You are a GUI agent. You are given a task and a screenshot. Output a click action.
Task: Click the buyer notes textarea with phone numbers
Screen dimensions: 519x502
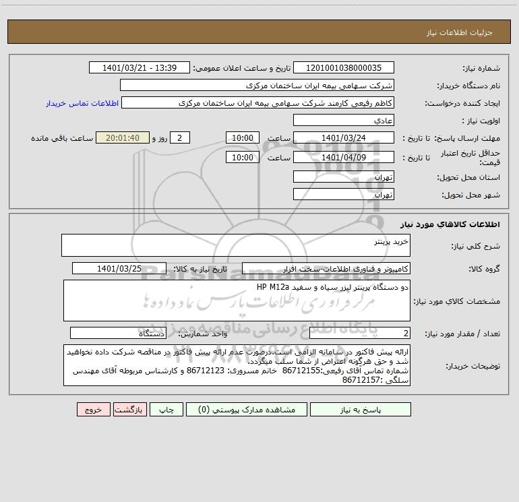237,365
